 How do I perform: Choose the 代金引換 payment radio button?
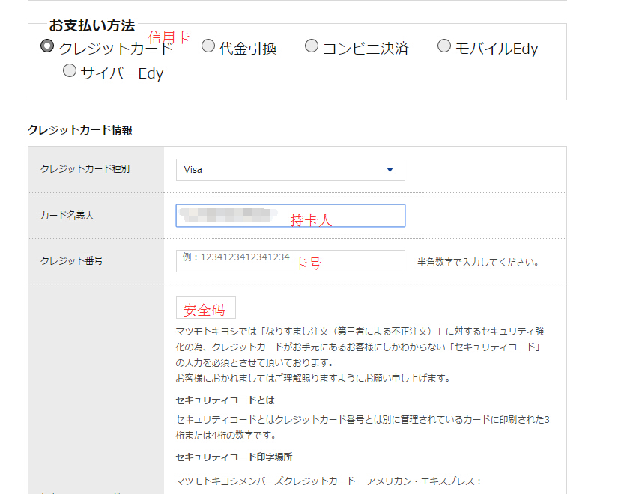[x=208, y=46]
